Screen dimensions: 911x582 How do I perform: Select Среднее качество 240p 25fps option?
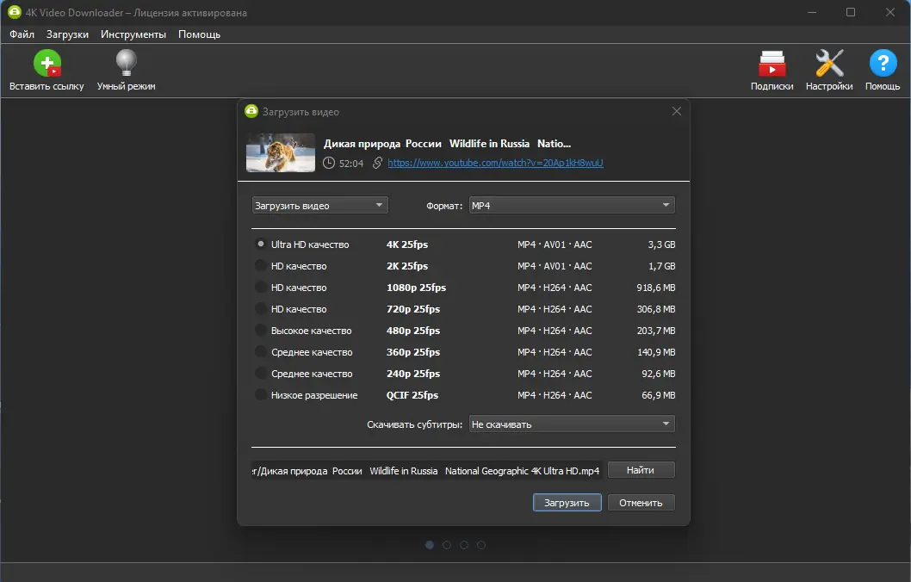[261, 373]
